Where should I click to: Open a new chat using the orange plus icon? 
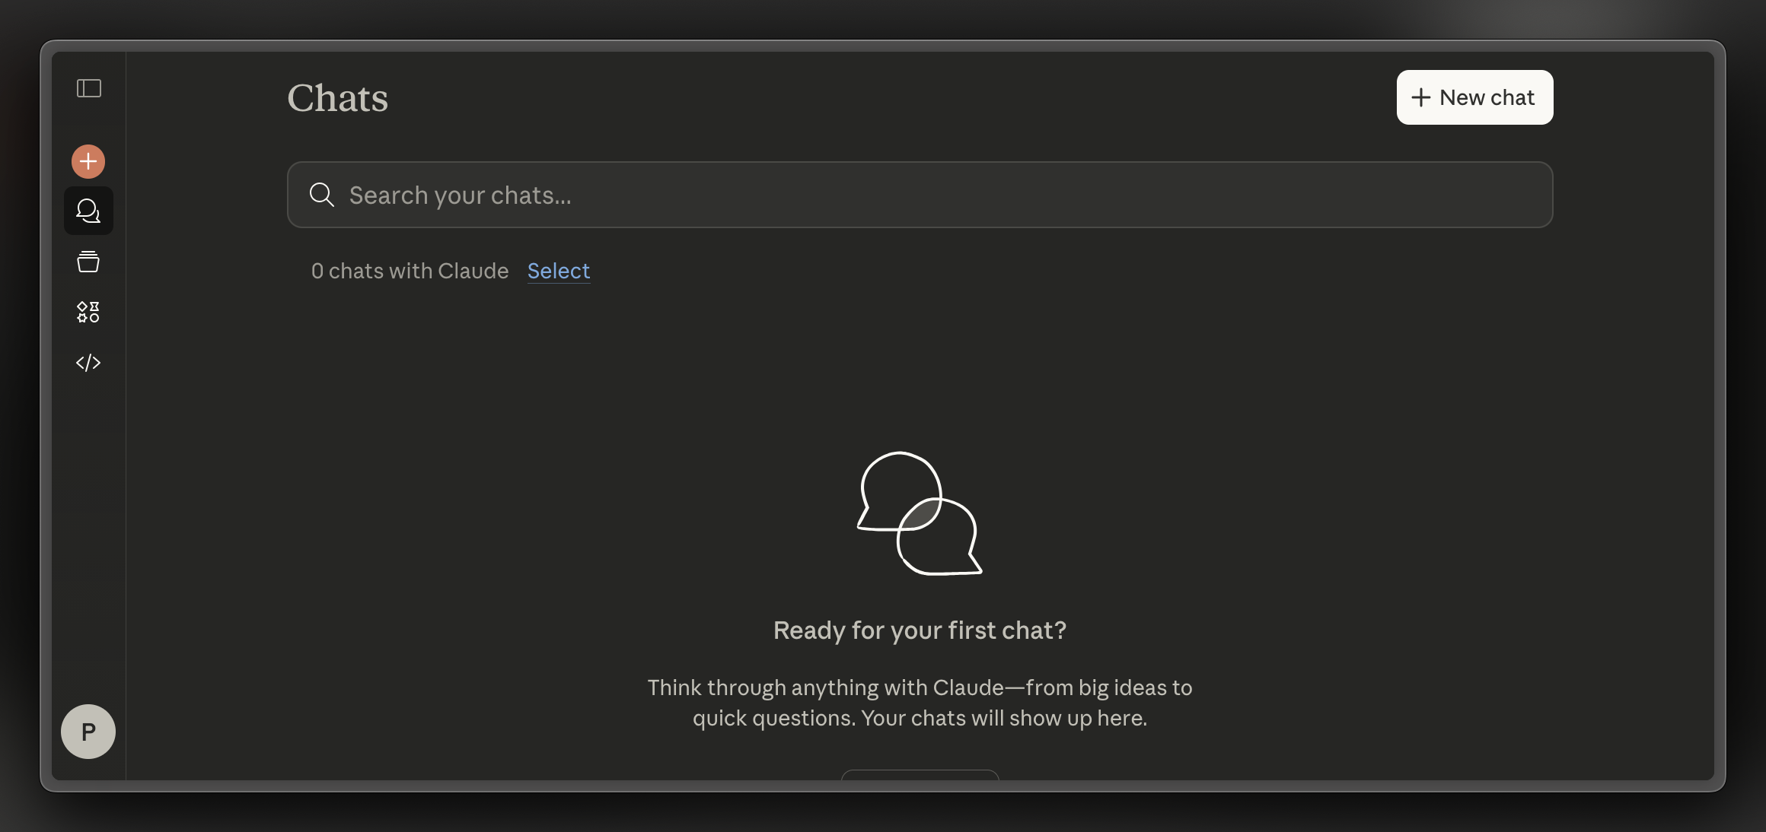pyautogui.click(x=88, y=160)
